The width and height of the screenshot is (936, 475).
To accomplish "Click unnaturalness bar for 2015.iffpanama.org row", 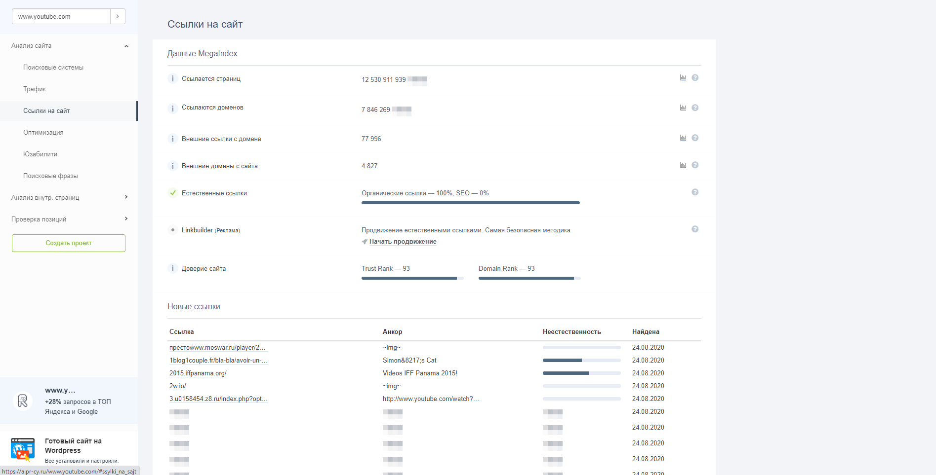I will tap(582, 373).
